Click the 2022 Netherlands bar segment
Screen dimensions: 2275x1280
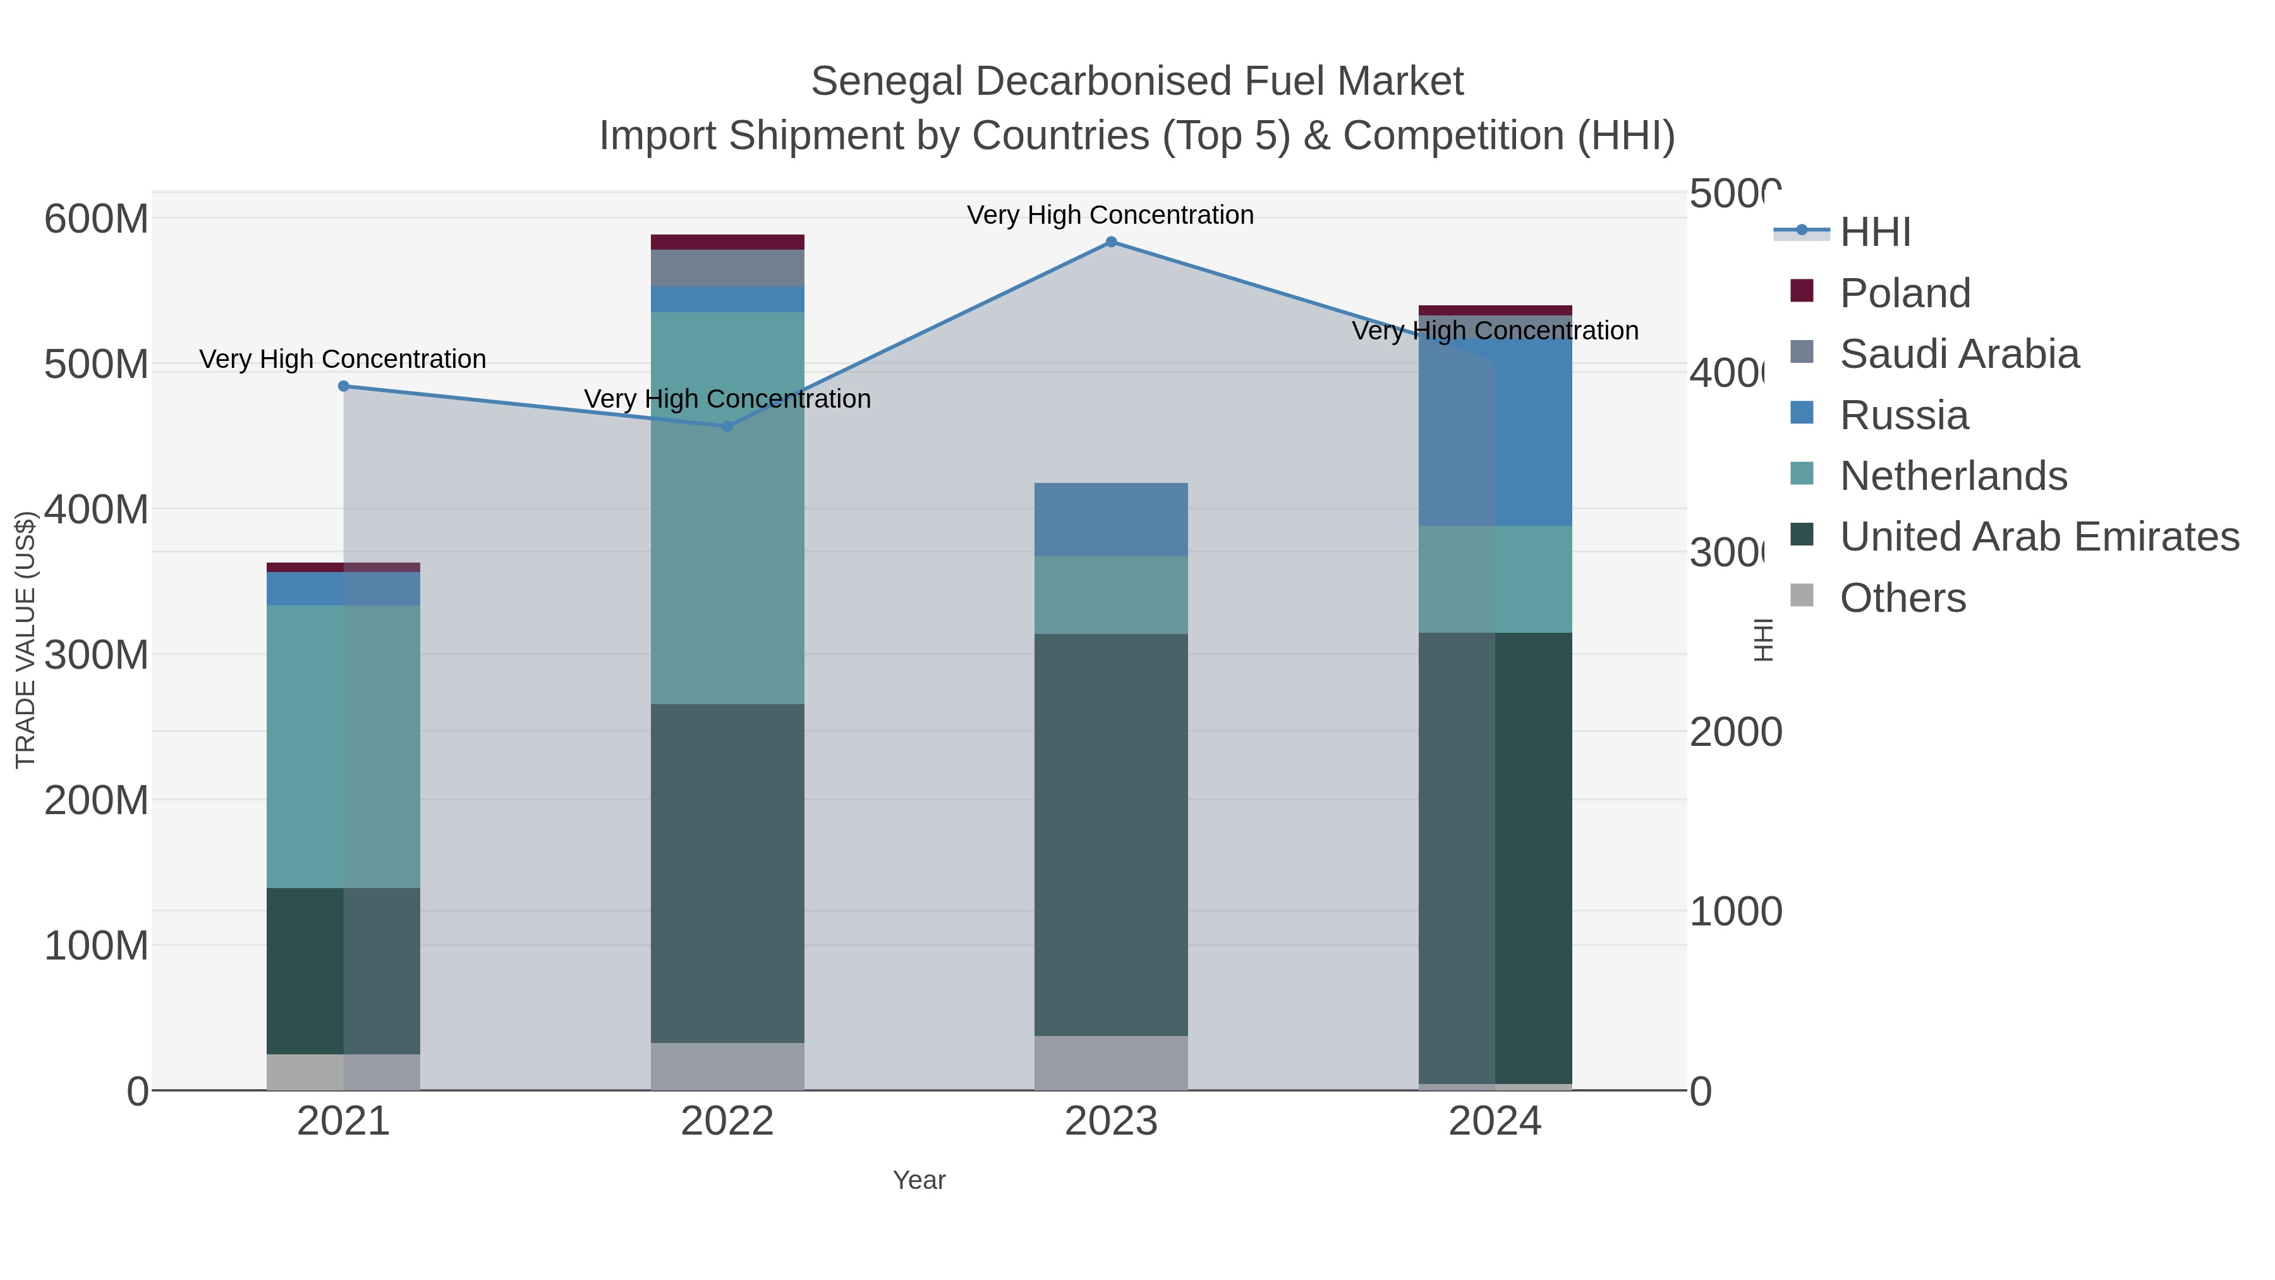pyautogui.click(x=728, y=508)
